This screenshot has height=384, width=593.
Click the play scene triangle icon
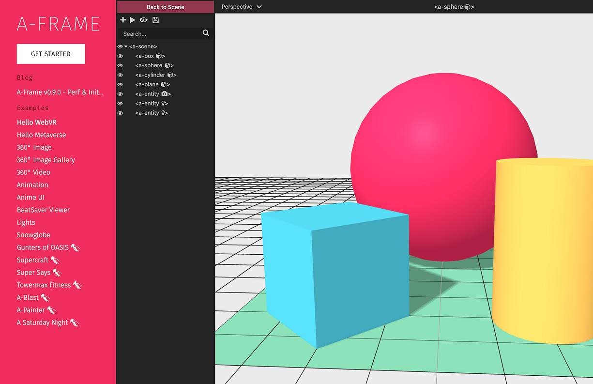[133, 20]
